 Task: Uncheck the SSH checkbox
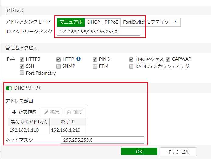(22, 66)
